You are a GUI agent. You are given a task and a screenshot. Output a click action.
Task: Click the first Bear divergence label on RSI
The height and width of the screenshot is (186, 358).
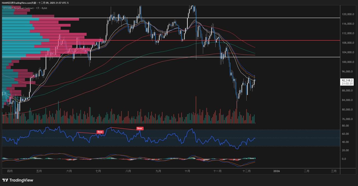tap(100, 132)
